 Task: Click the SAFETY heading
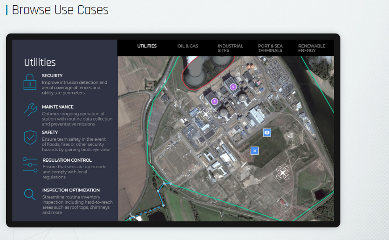50,132
